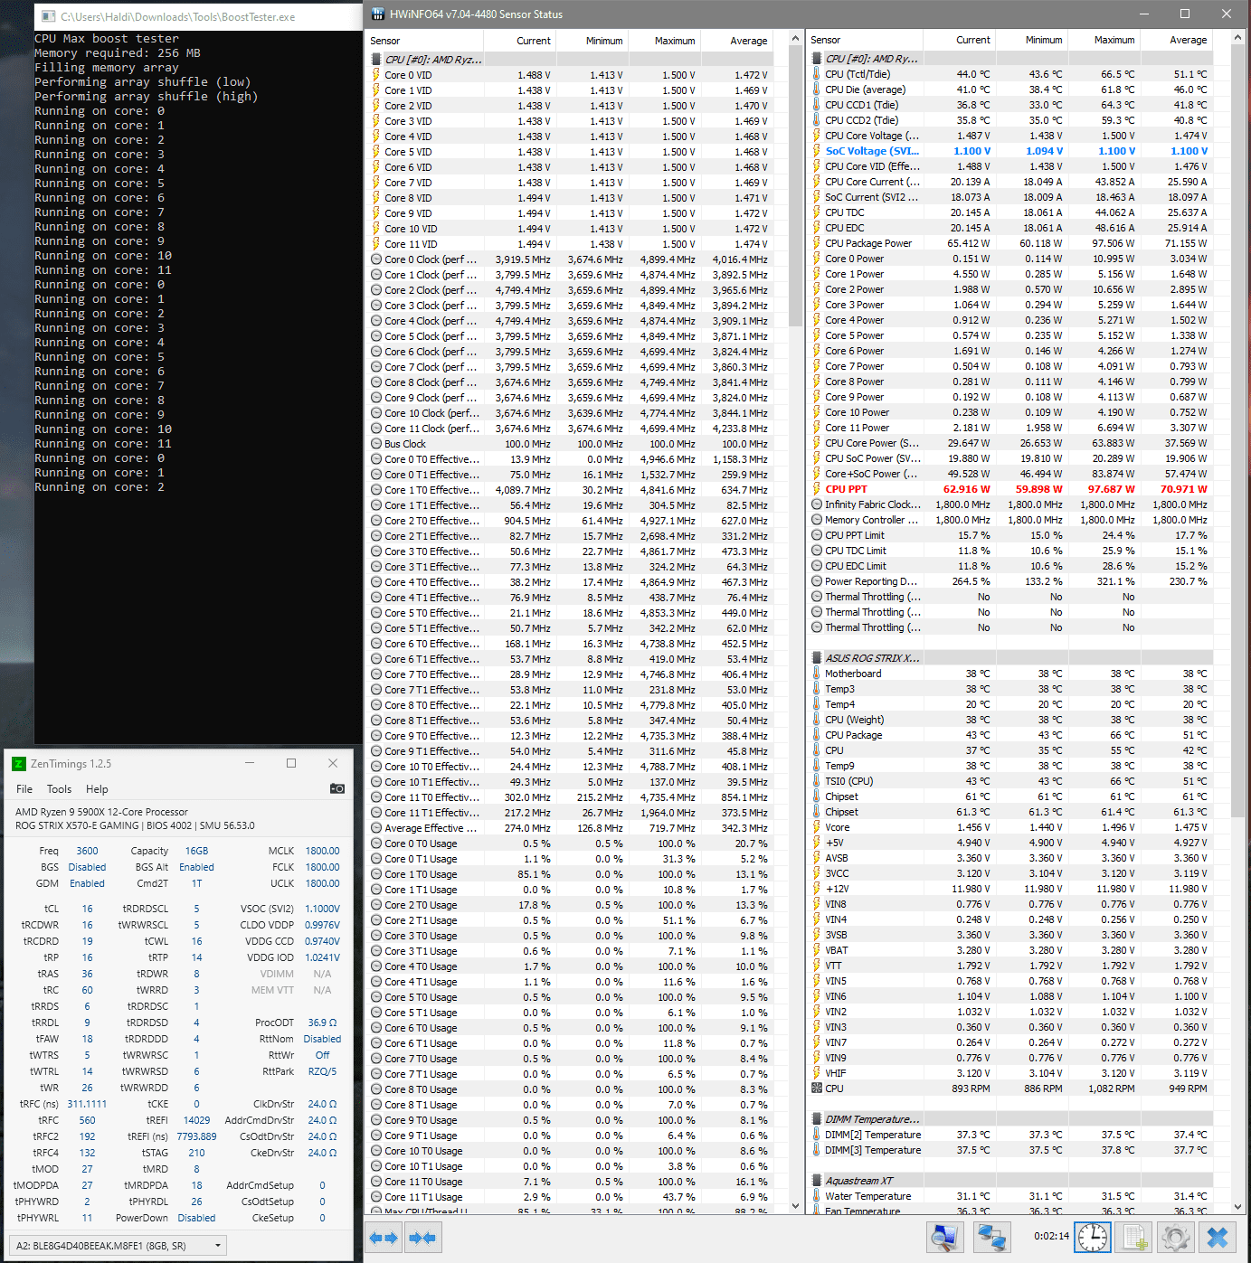Click the lightning icon beside Core 0 VID

tap(376, 75)
